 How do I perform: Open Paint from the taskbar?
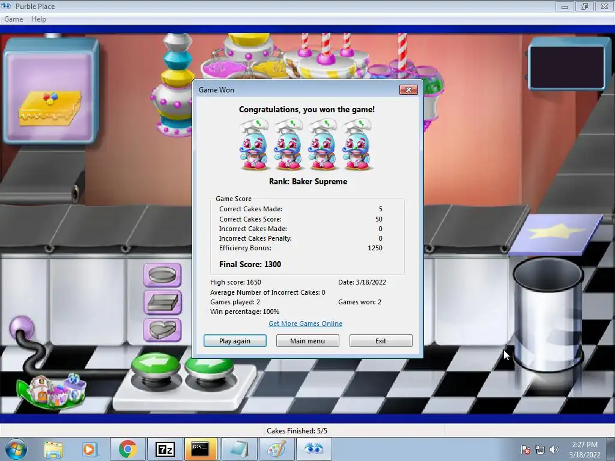click(276, 449)
